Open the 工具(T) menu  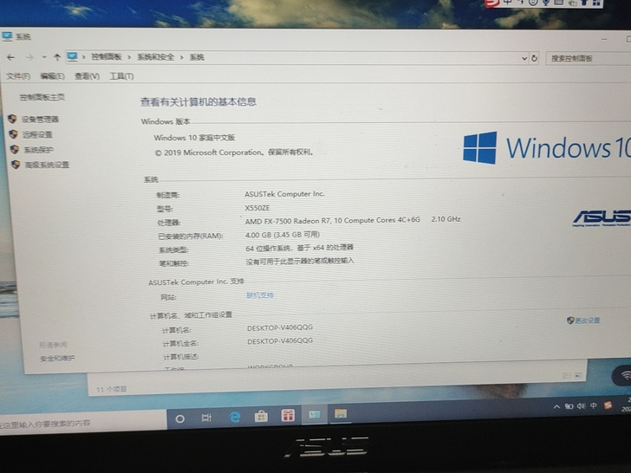121,76
